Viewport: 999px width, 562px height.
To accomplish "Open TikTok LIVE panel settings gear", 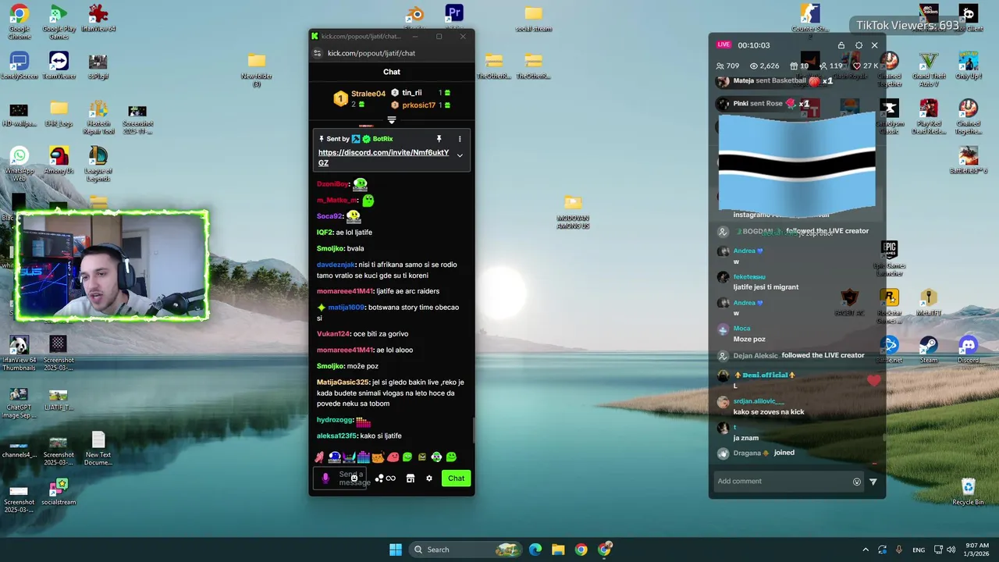I will click(859, 45).
